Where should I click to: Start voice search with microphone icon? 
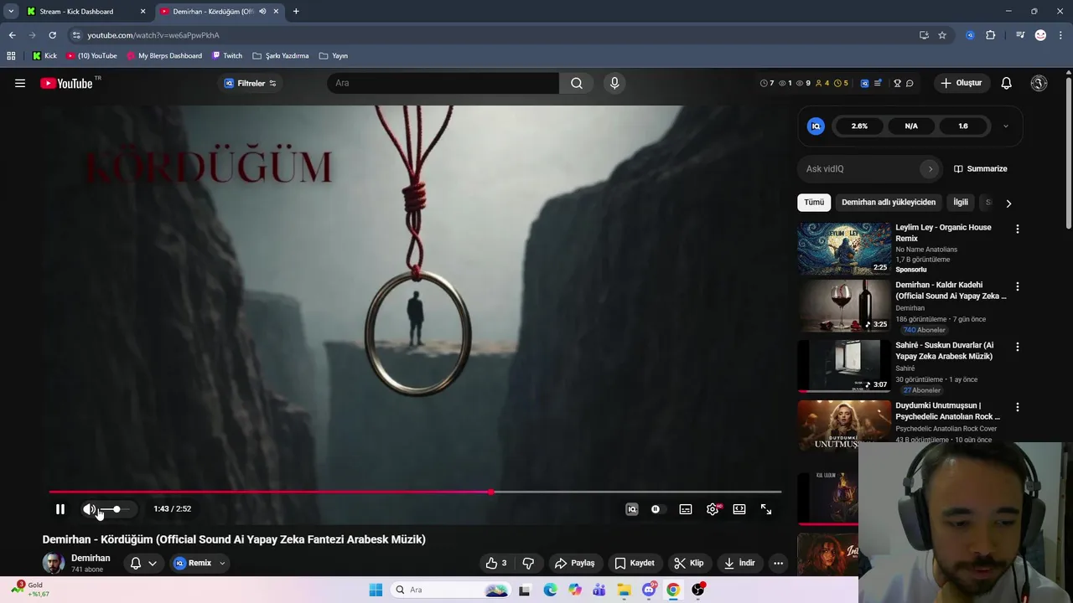click(614, 83)
